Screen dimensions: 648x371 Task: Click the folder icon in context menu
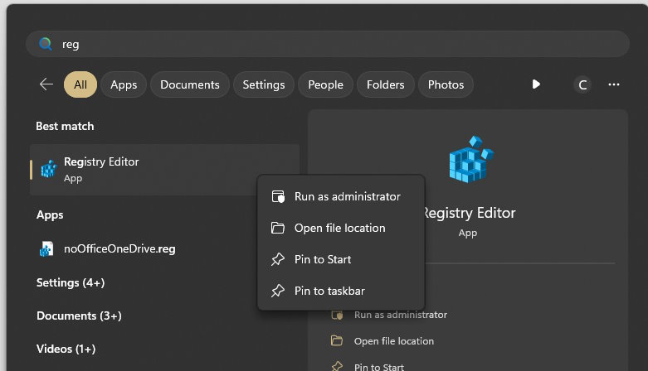click(278, 228)
